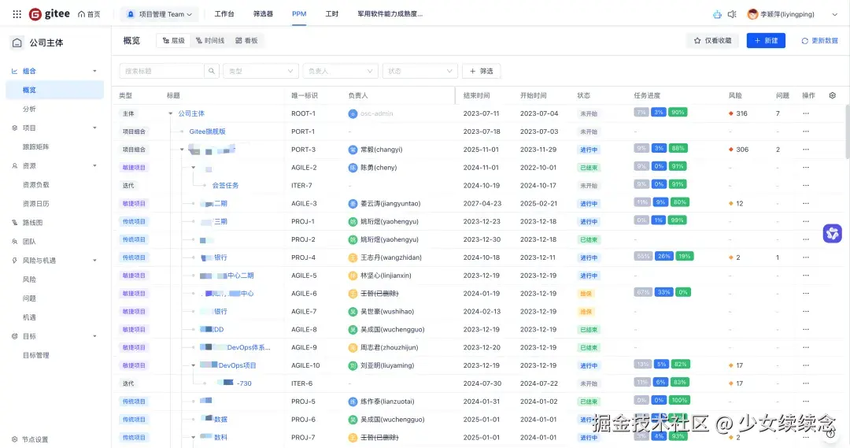Collapse the AGILE-10 DevOps项目 row
This screenshot has height=448, width=850.
193,365
